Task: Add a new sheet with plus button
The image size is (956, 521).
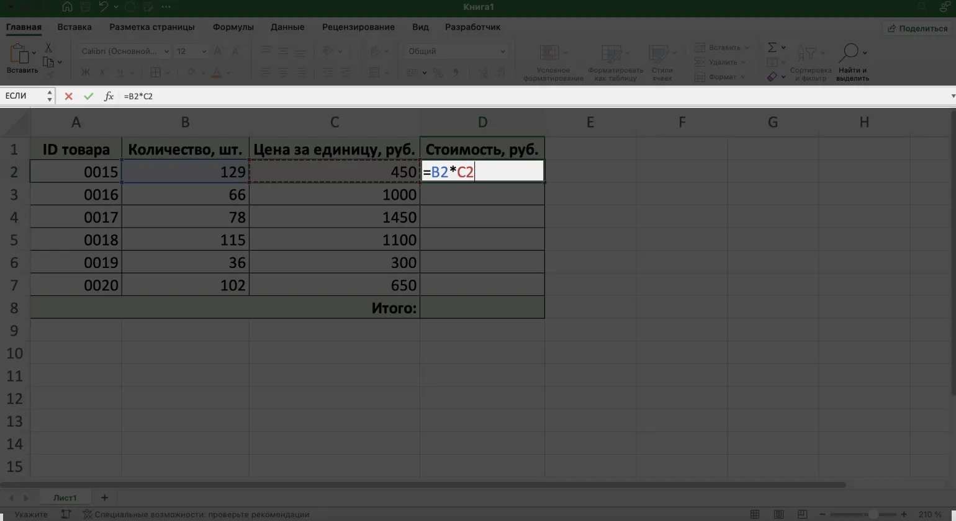Action: (104, 497)
